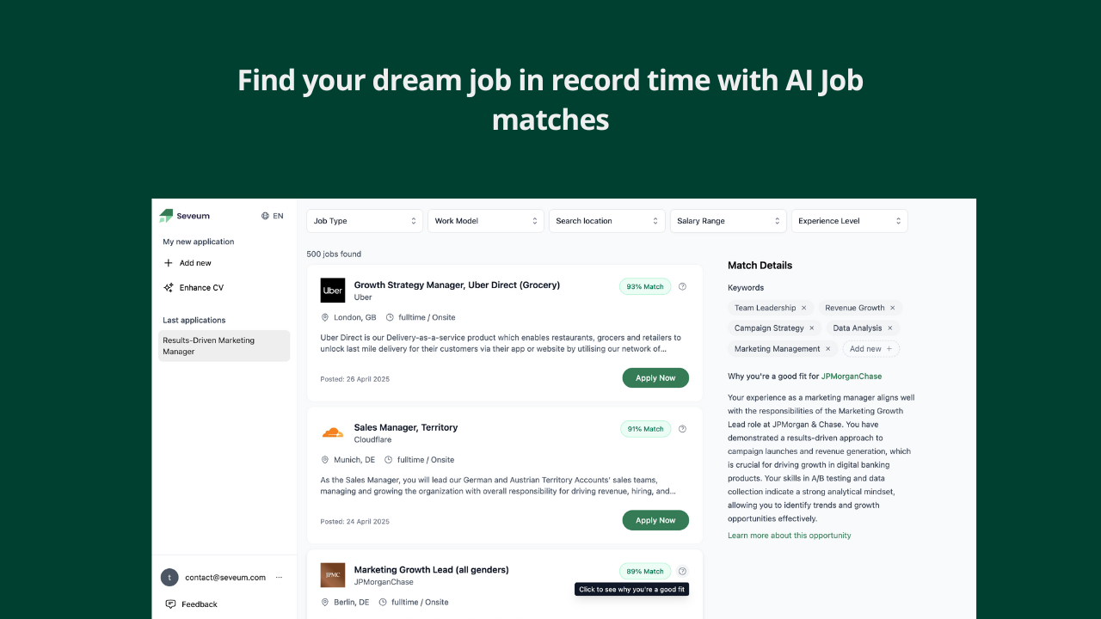Click the Feedback chat icon
Screen dimensions: 1101x619
(x=170, y=604)
